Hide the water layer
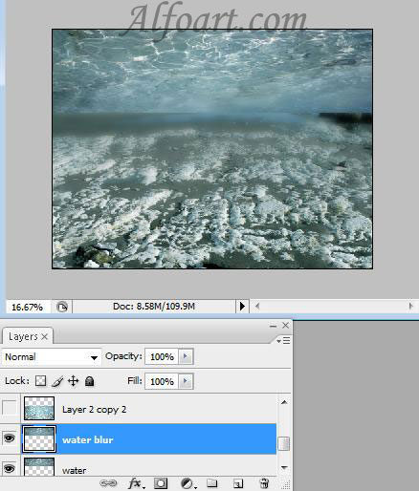The height and width of the screenshot is (491, 419). coord(10,469)
